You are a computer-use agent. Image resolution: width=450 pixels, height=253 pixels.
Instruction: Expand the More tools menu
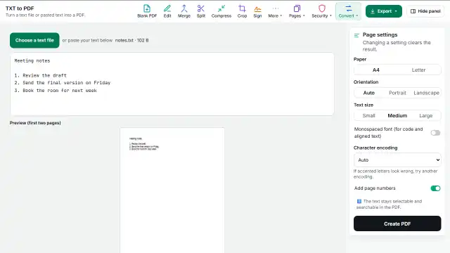point(275,11)
